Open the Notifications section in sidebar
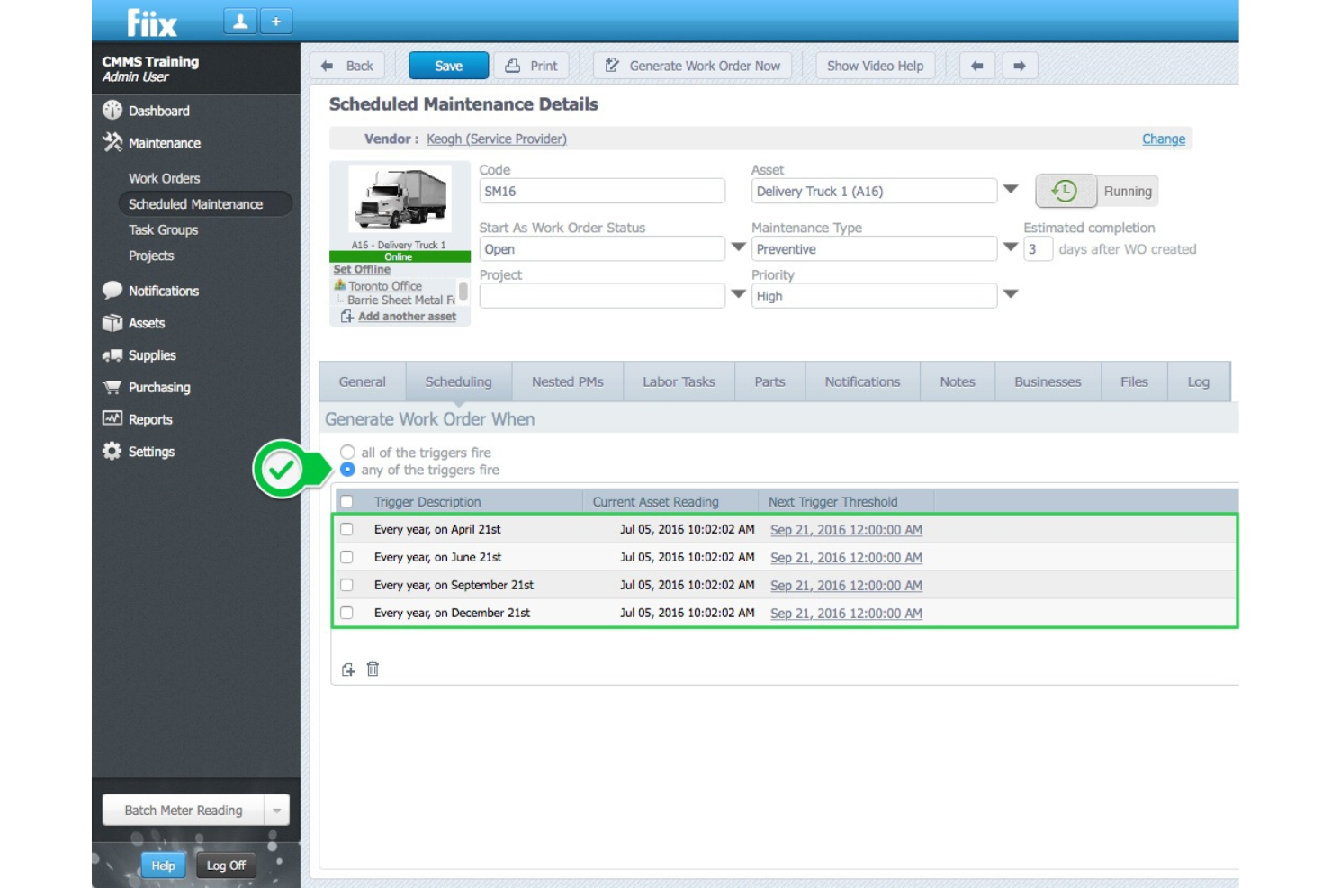Image resolution: width=1332 pixels, height=888 pixels. click(x=112, y=290)
